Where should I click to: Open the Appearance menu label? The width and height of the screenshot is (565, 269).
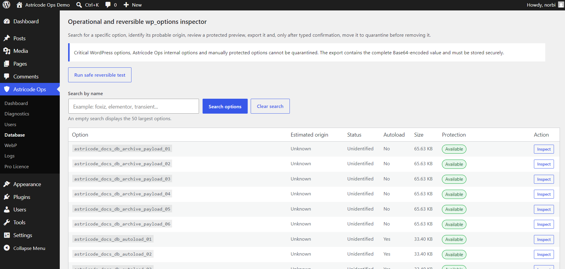[x=27, y=184]
